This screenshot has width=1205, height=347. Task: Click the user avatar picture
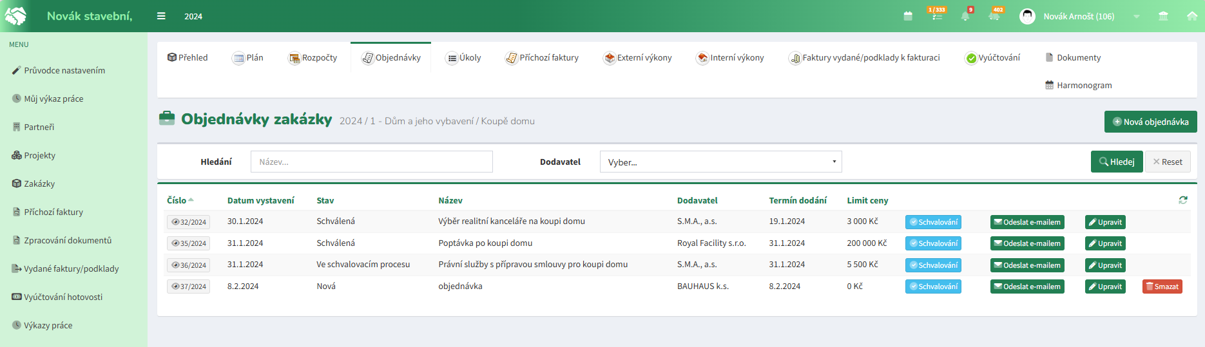[x=1027, y=16]
